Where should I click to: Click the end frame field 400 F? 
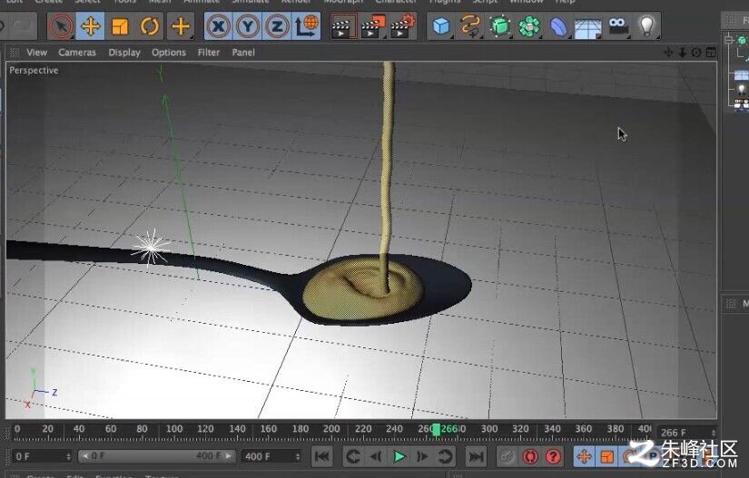pyautogui.click(x=268, y=456)
